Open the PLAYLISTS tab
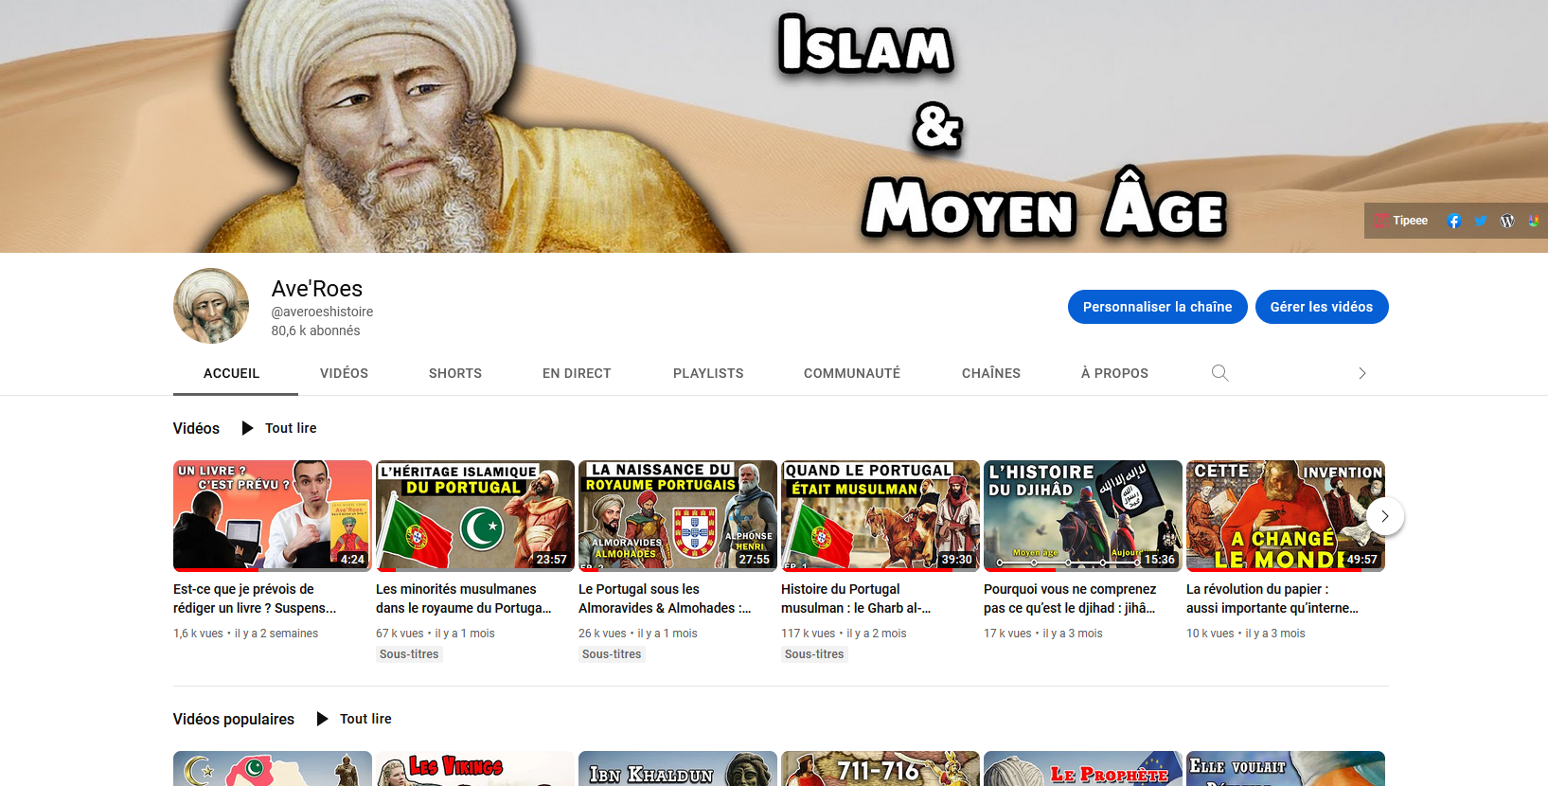The height and width of the screenshot is (786, 1548). click(x=708, y=373)
